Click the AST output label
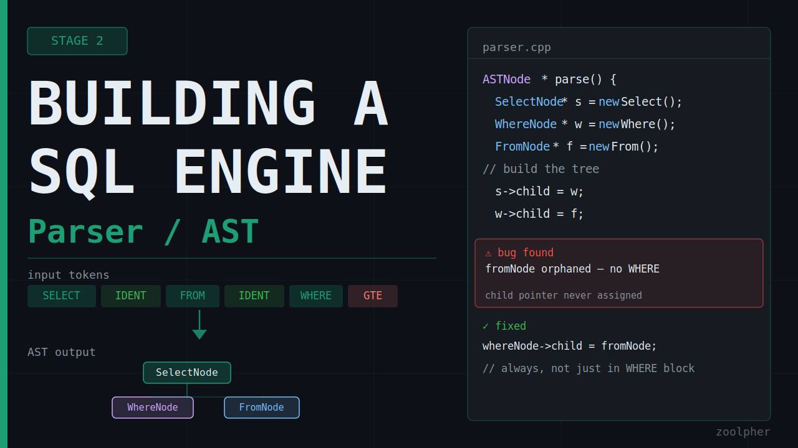The width and height of the screenshot is (798, 448). pos(62,352)
